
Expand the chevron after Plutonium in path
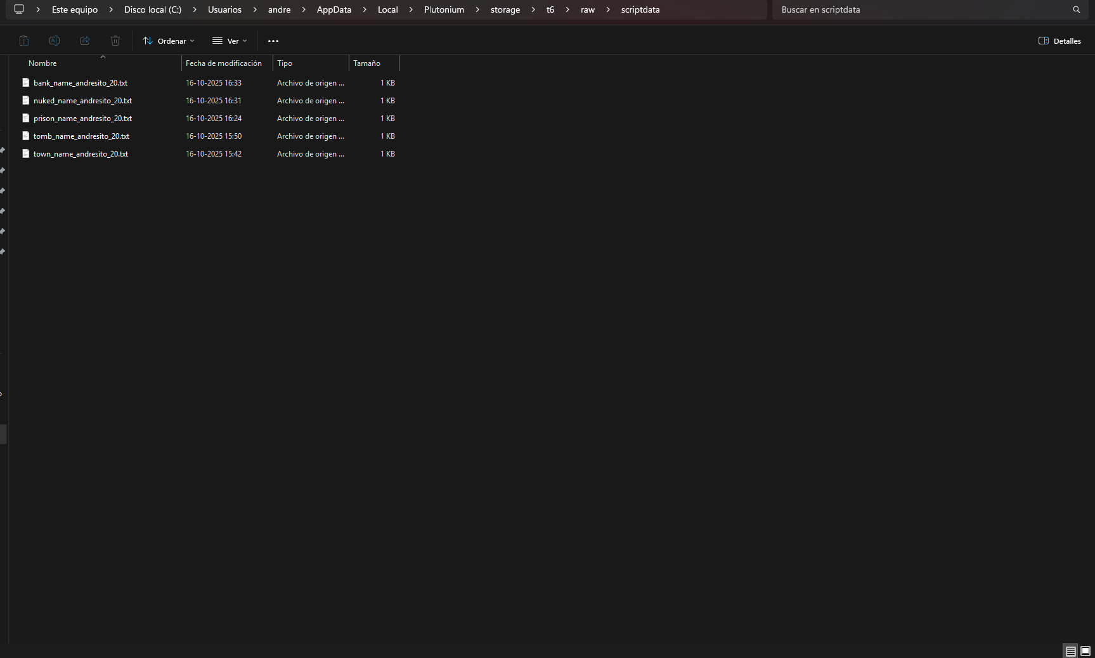click(477, 10)
